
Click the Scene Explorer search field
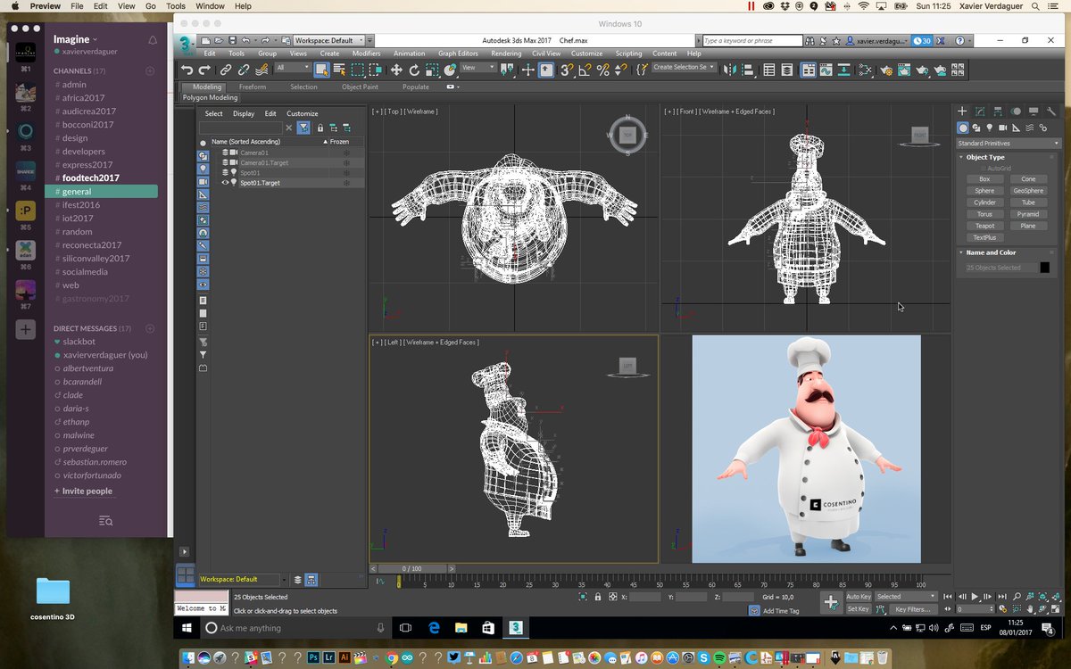[x=240, y=128]
